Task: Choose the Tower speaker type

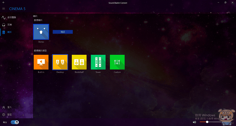Action: 98,62
